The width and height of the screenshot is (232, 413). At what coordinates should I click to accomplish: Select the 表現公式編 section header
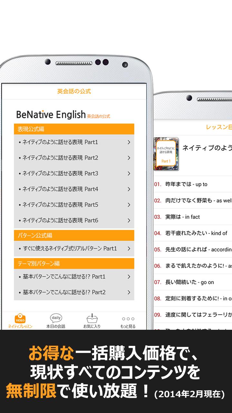(x=74, y=129)
